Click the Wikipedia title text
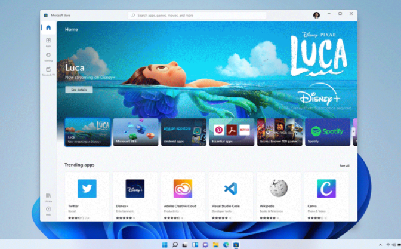Image resolution: width=401 pixels, height=249 pixels. (x=267, y=206)
